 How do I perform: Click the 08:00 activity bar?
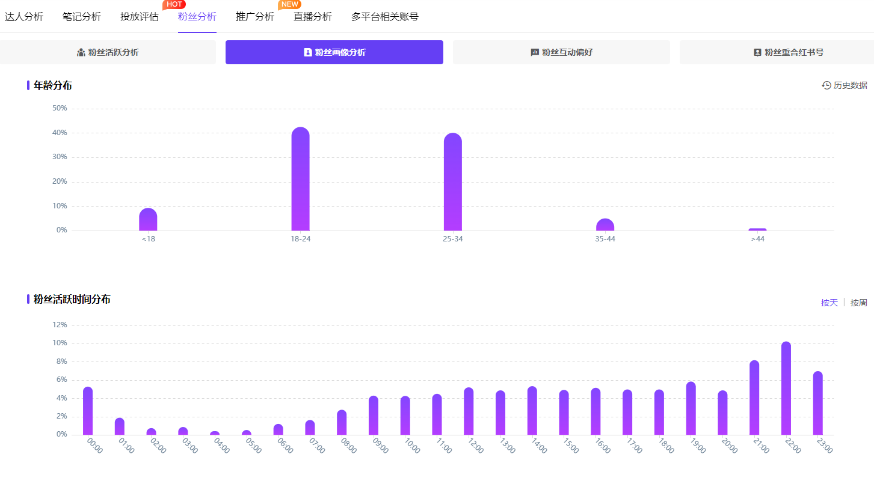tap(342, 422)
